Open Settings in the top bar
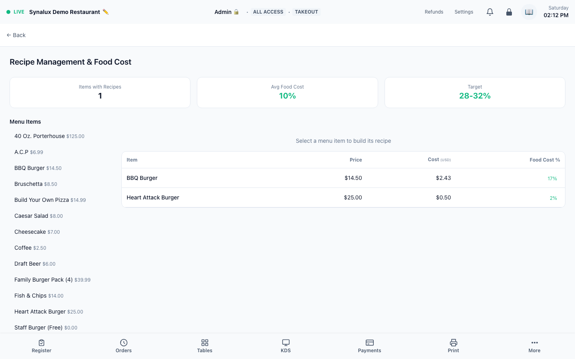 coord(464,12)
